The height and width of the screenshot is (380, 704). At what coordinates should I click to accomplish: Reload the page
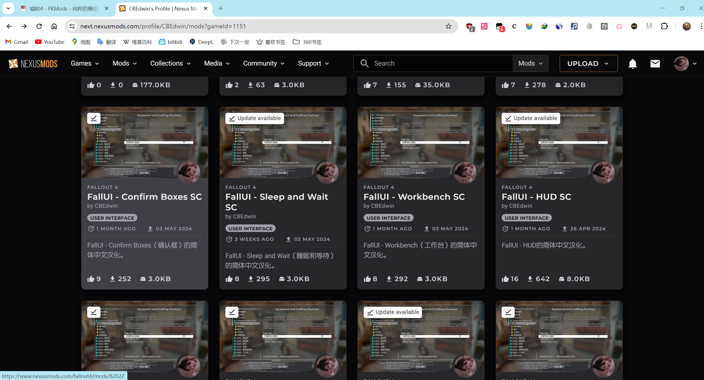point(39,26)
